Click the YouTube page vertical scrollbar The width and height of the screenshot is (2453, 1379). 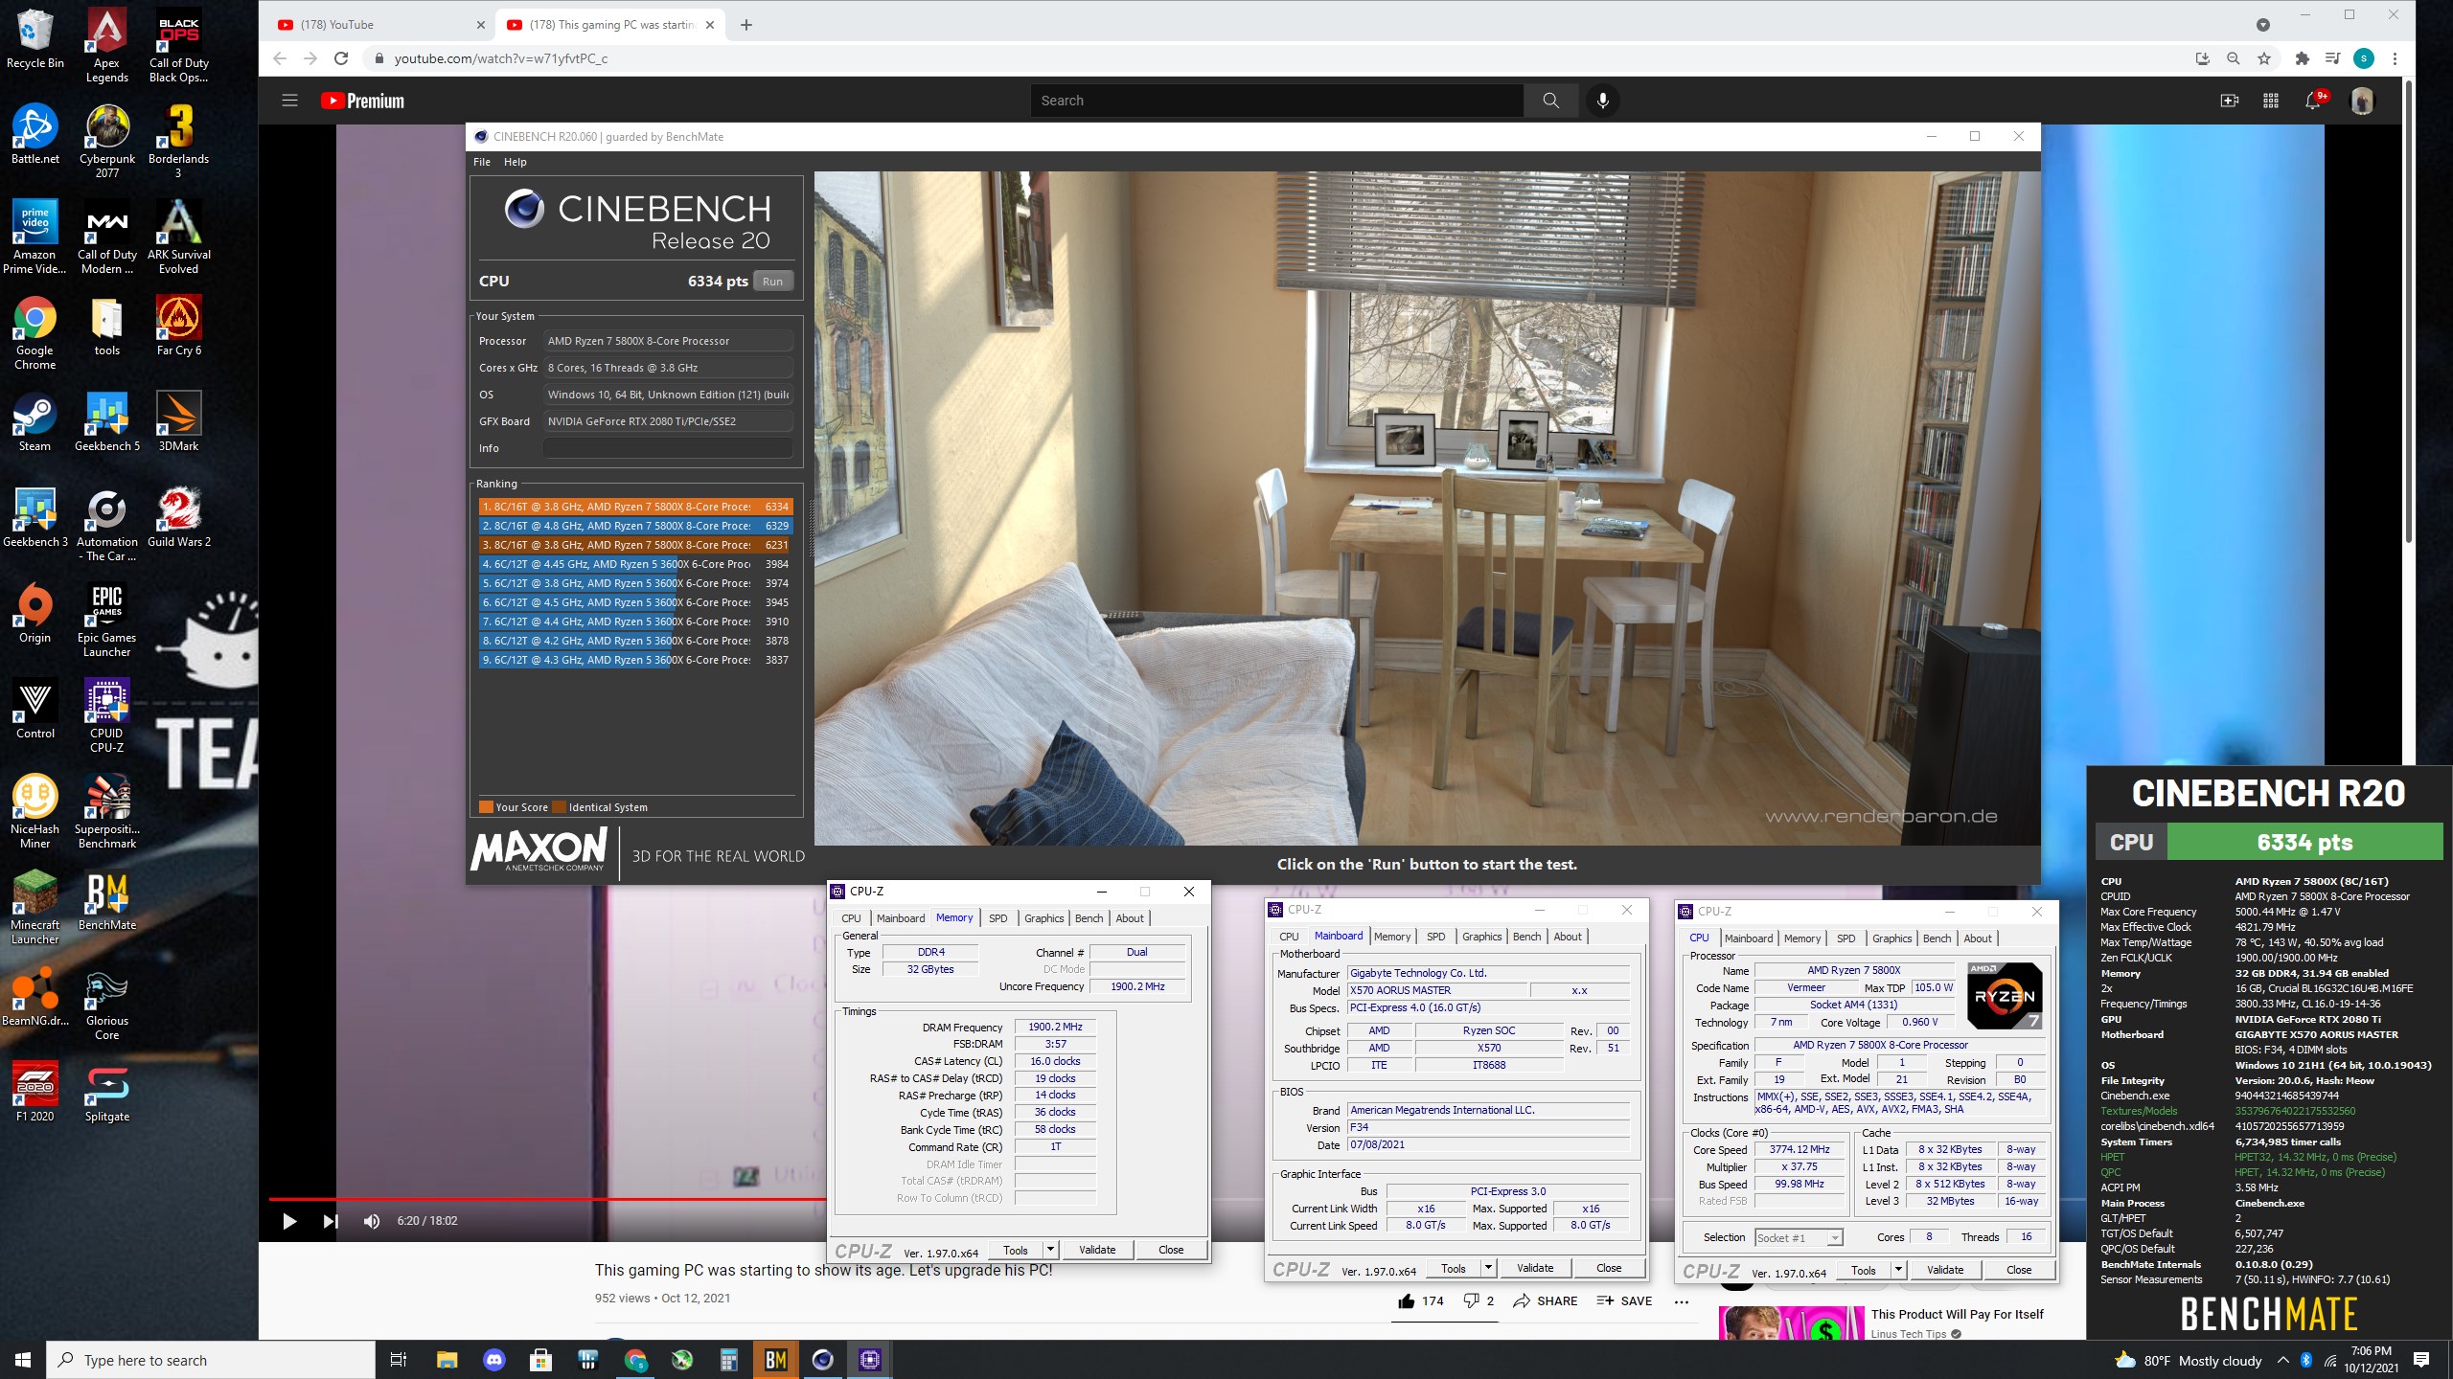tap(2408, 312)
